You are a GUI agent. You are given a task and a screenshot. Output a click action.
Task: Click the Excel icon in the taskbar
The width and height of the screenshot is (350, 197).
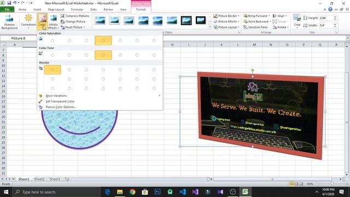pyautogui.click(x=245, y=192)
